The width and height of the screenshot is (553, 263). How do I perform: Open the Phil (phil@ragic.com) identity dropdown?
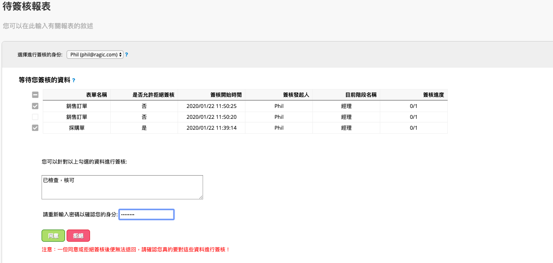click(95, 55)
